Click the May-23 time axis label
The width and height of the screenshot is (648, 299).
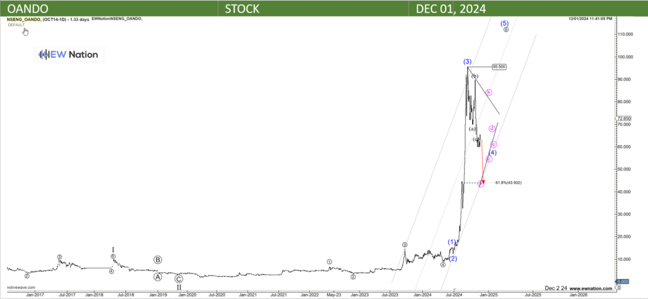[x=334, y=295]
